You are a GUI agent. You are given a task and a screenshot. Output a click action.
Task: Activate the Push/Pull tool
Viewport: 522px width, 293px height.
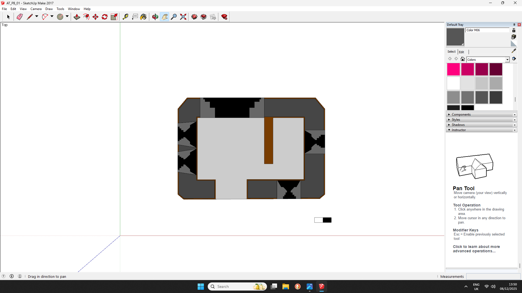click(x=77, y=17)
